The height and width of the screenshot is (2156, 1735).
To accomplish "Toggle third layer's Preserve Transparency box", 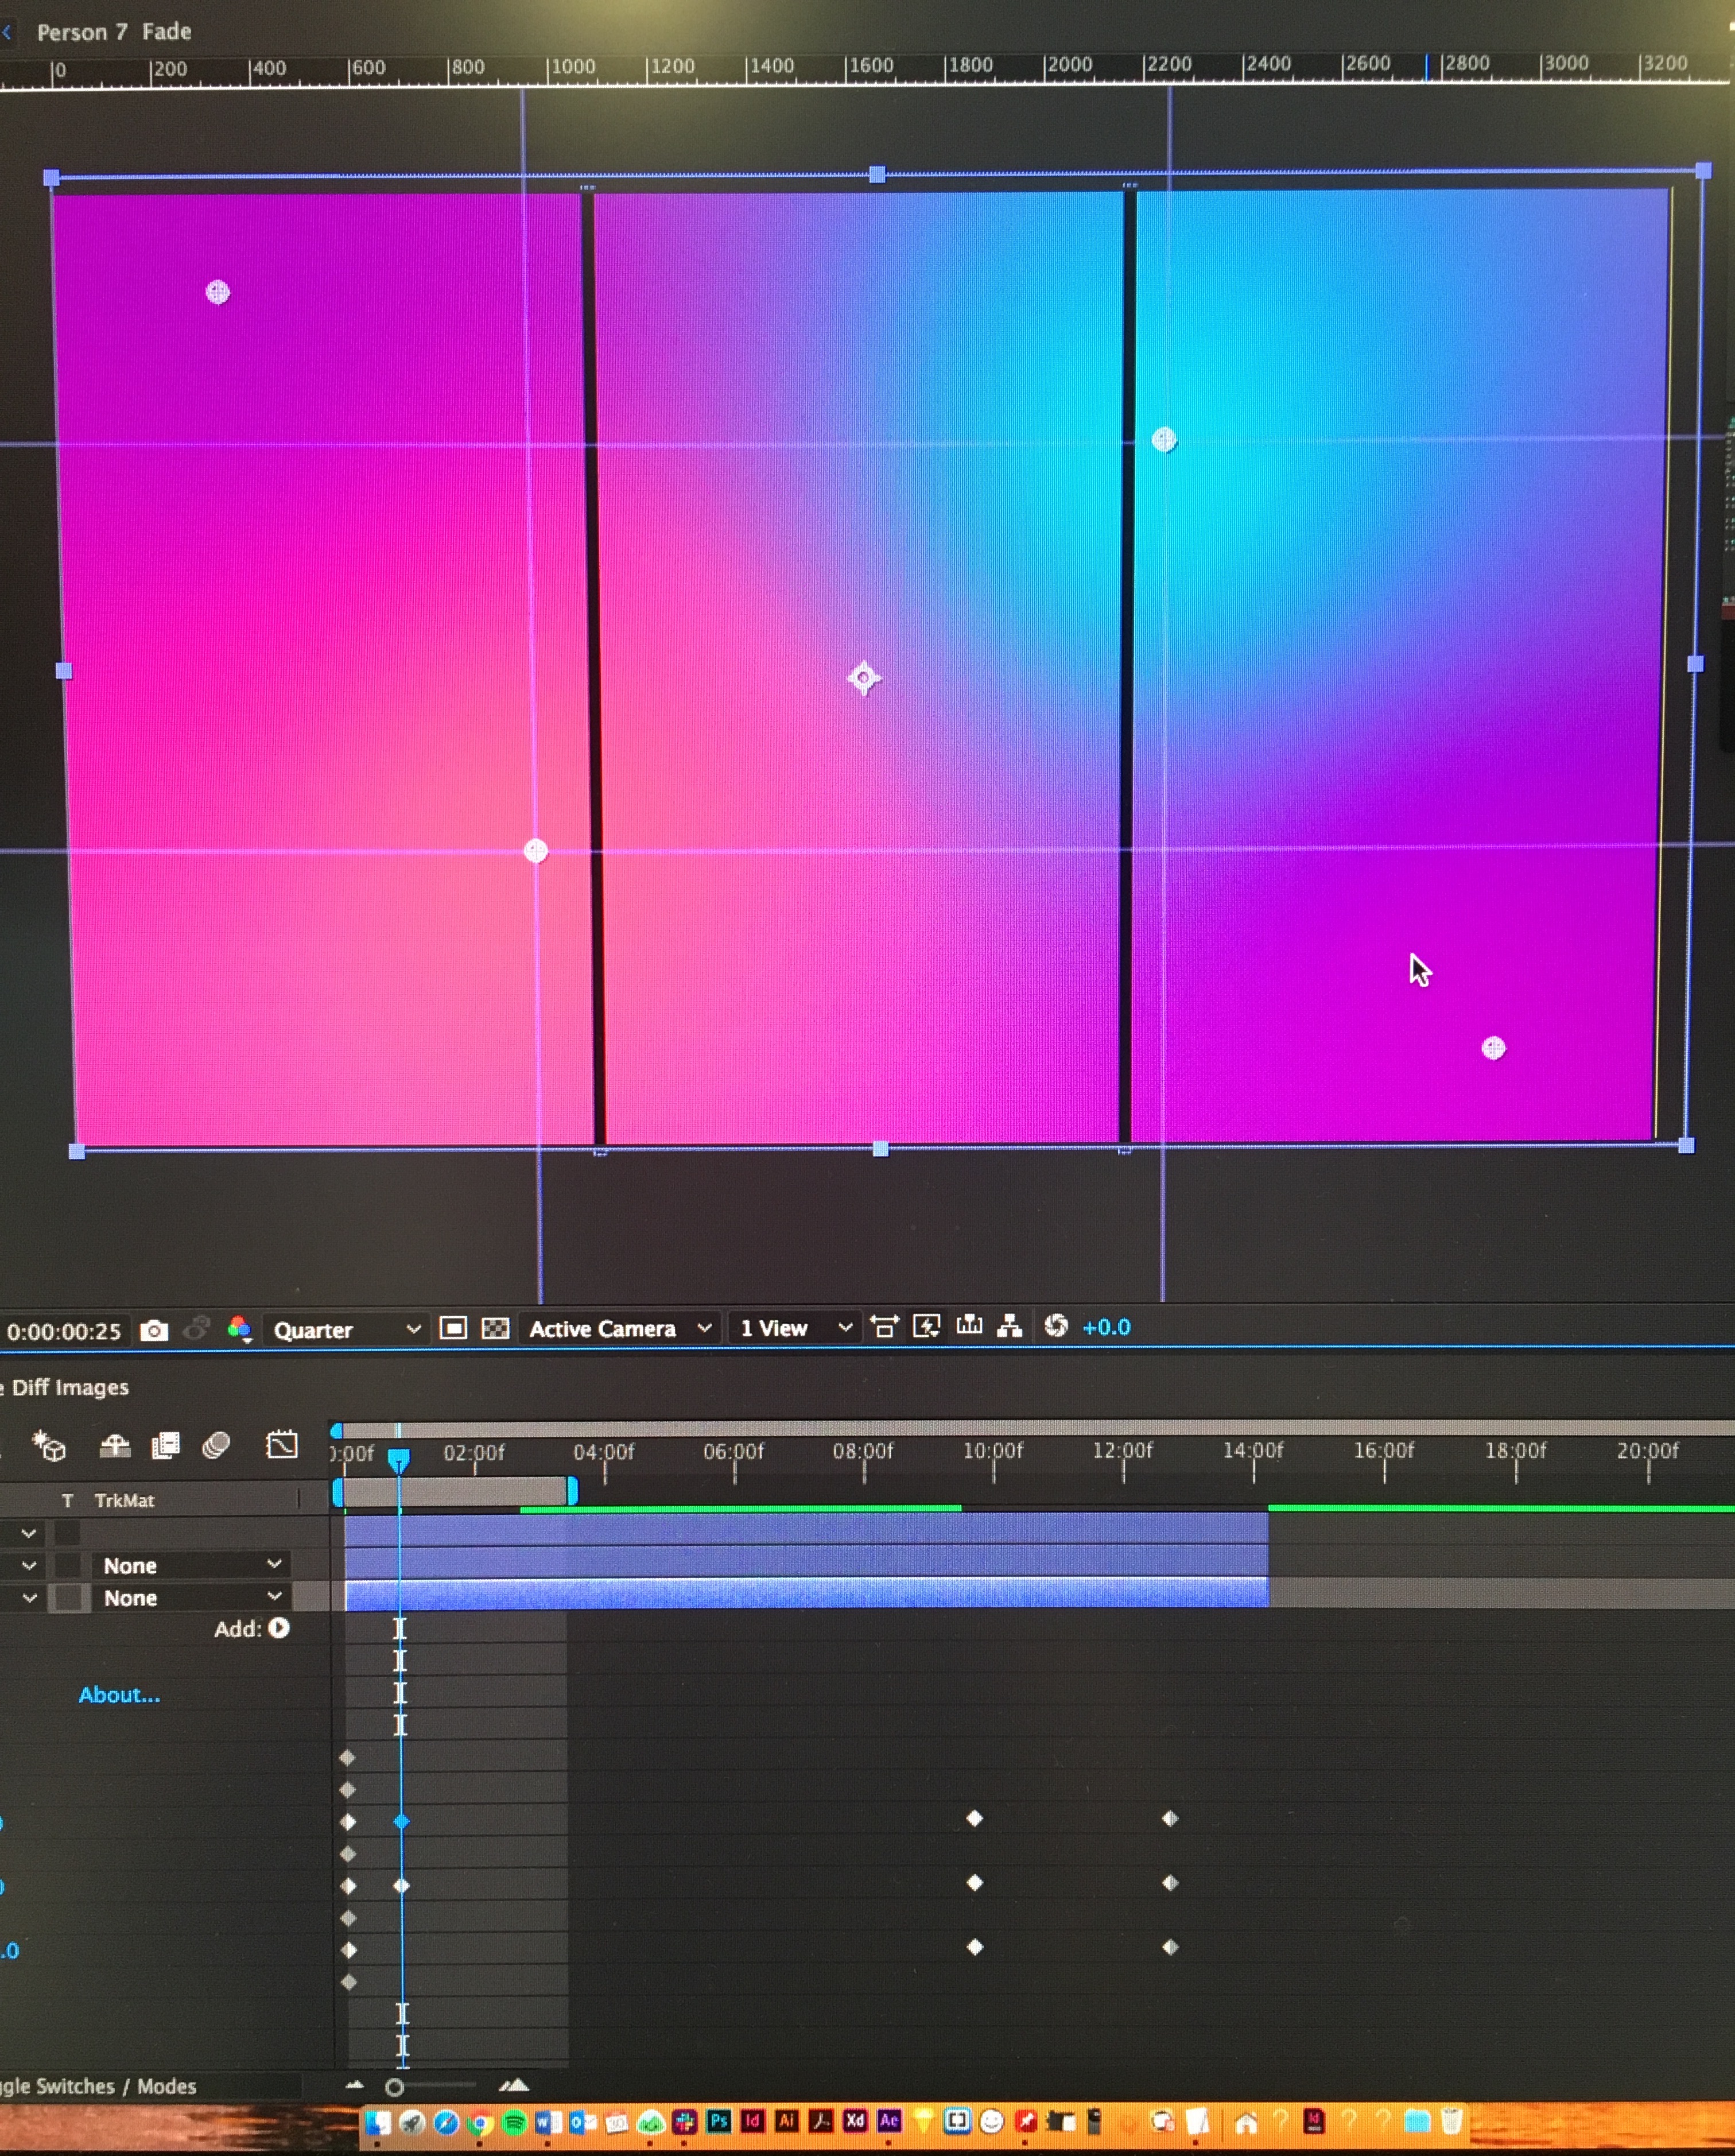I will pyautogui.click(x=68, y=1597).
